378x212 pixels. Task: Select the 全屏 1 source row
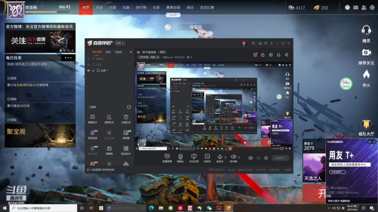coord(109,70)
